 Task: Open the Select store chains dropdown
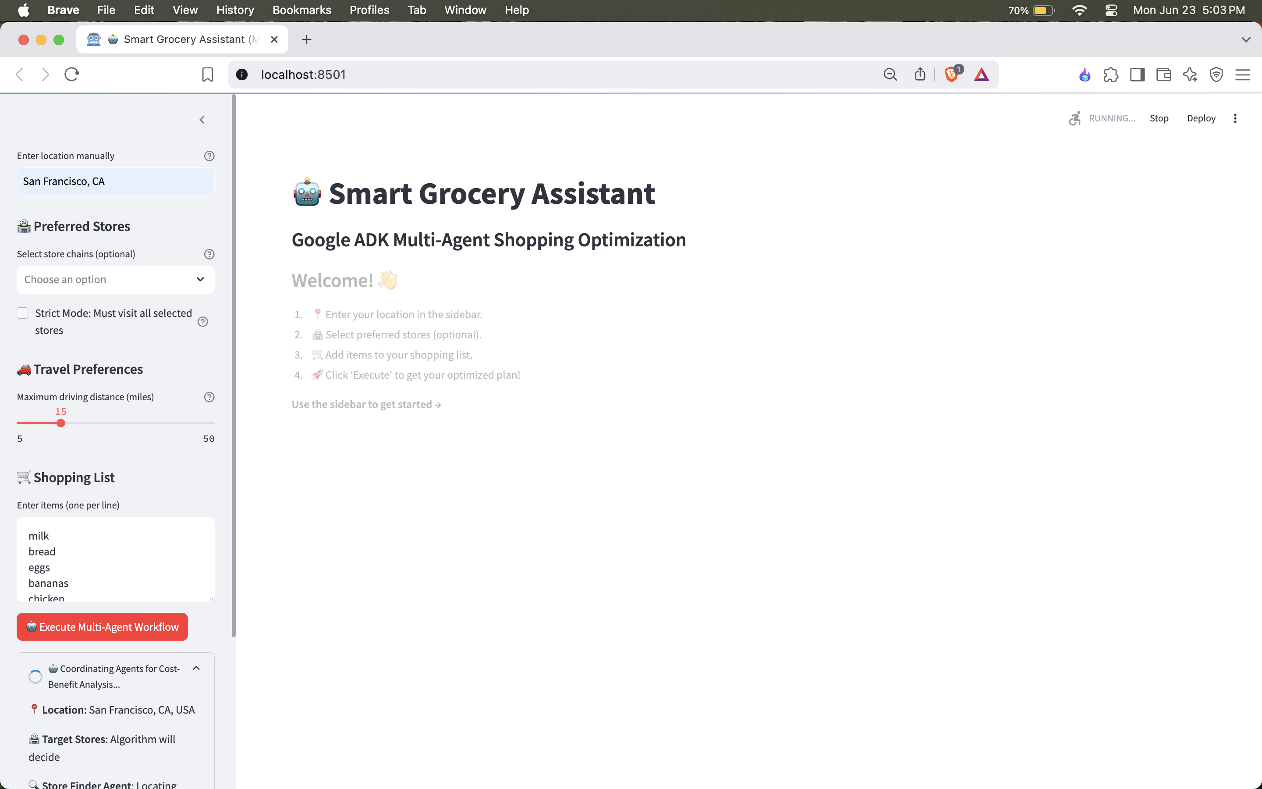(x=115, y=280)
